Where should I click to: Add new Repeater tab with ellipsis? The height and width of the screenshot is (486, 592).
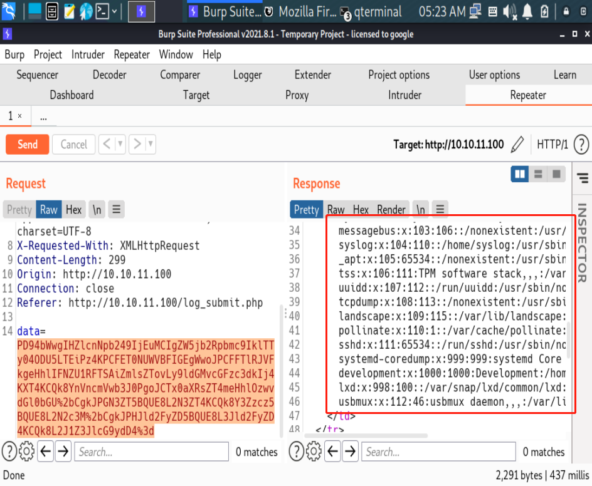(x=44, y=117)
